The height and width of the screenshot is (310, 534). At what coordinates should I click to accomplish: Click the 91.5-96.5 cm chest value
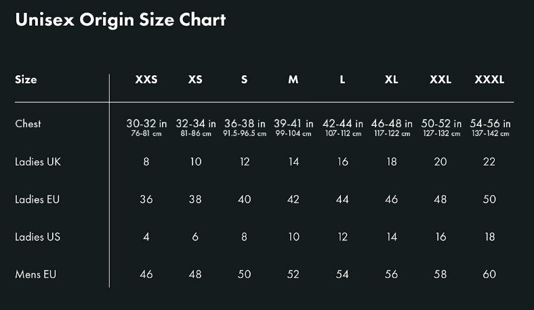pos(245,133)
